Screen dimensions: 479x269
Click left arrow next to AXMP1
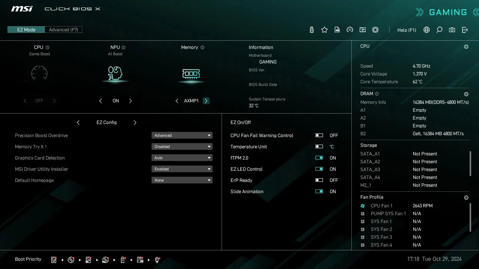(x=177, y=101)
